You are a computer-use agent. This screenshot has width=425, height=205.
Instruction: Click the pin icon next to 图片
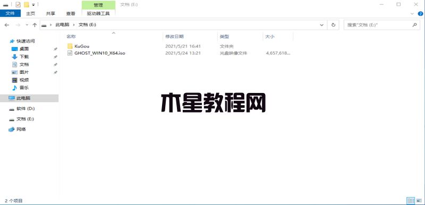[55, 73]
